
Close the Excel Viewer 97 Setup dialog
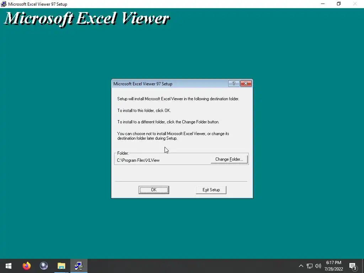coord(246,83)
